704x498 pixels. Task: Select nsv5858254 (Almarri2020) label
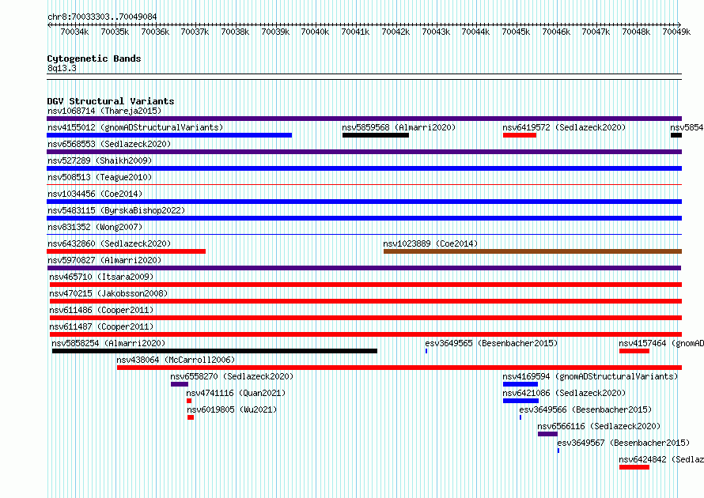point(108,343)
